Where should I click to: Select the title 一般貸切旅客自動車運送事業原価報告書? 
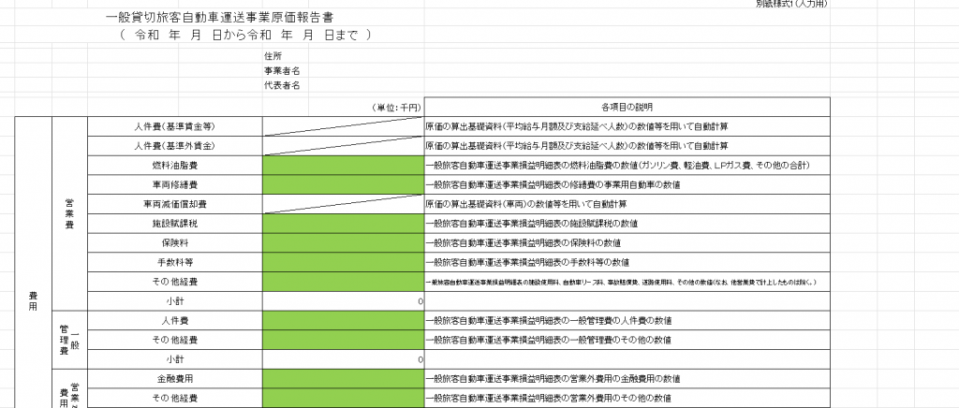220,19
